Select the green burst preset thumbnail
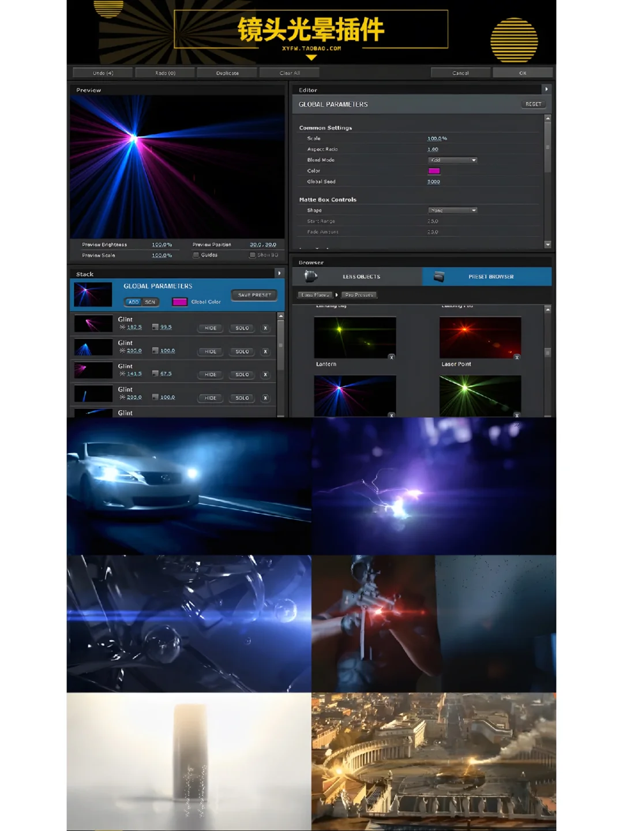Screen dimensions: 623x831 click(480, 396)
